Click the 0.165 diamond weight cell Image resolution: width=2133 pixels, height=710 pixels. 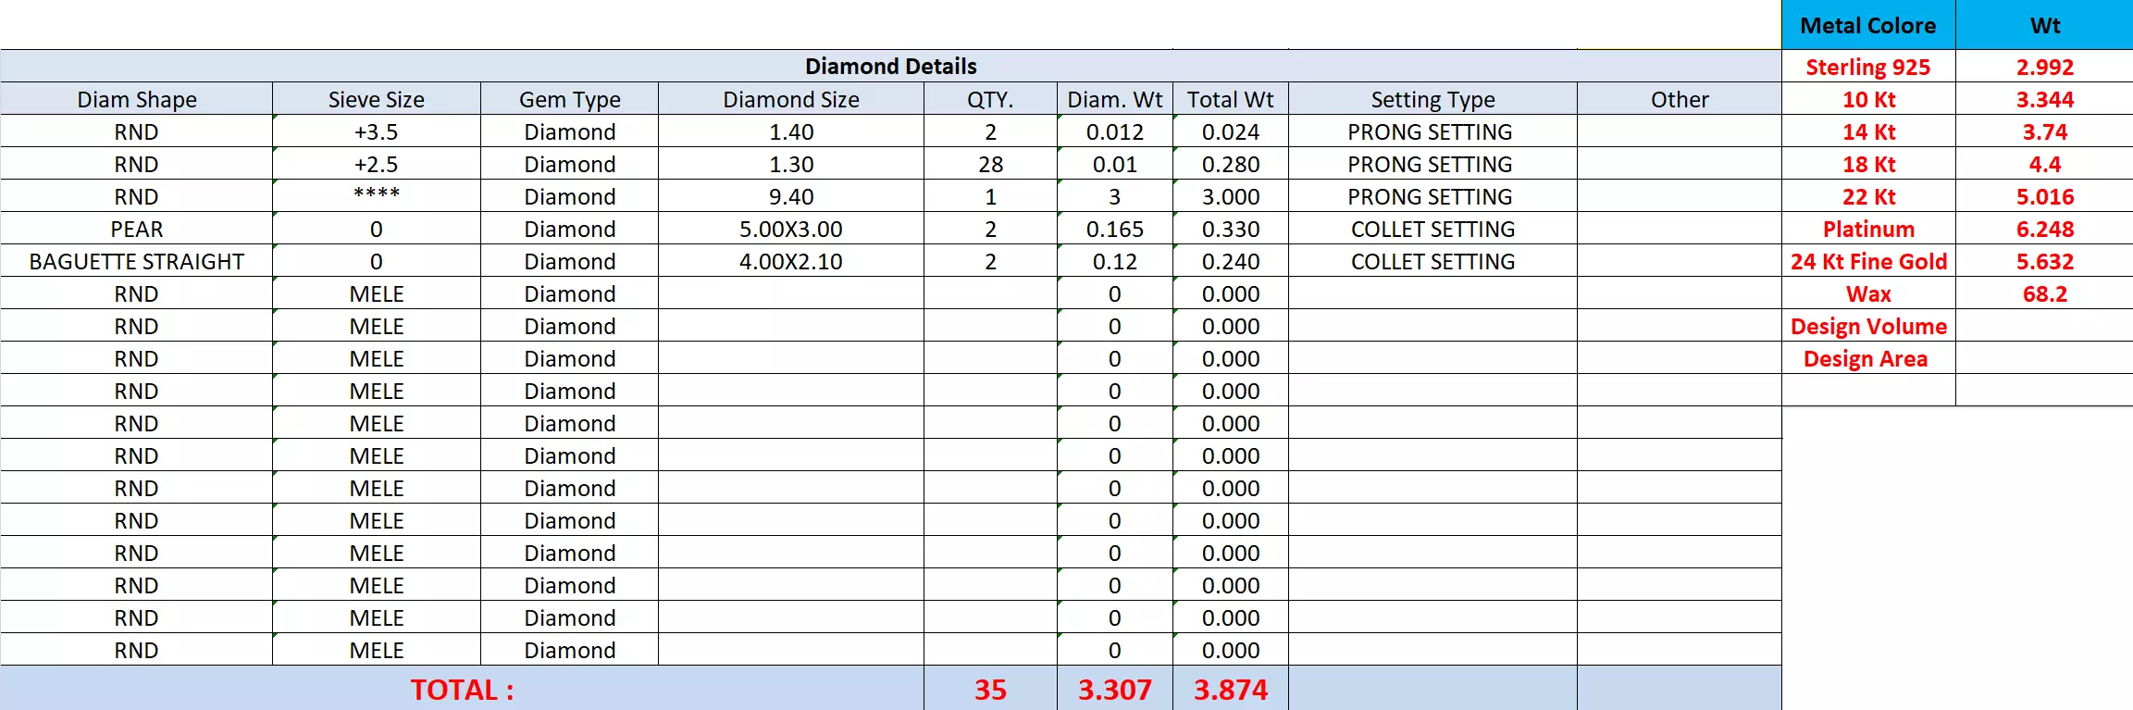pos(1115,229)
